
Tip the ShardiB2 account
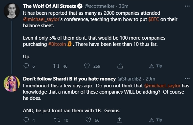click(156, 120)
